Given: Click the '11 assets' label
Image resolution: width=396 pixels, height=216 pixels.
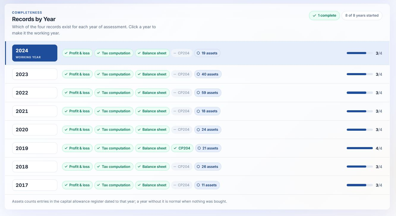Looking at the screenshot, I should coord(209,185).
